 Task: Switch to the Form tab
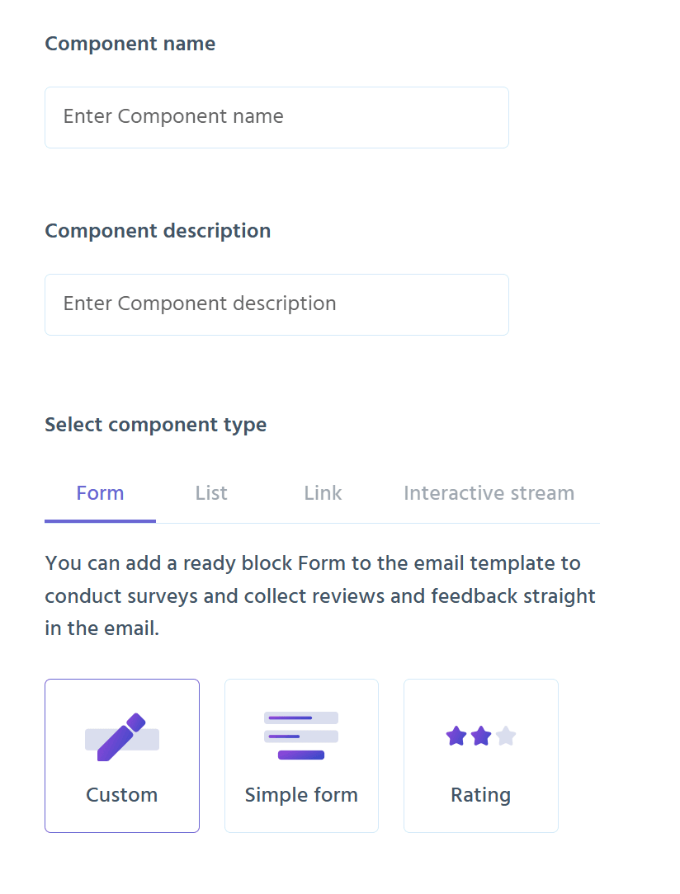coord(100,493)
